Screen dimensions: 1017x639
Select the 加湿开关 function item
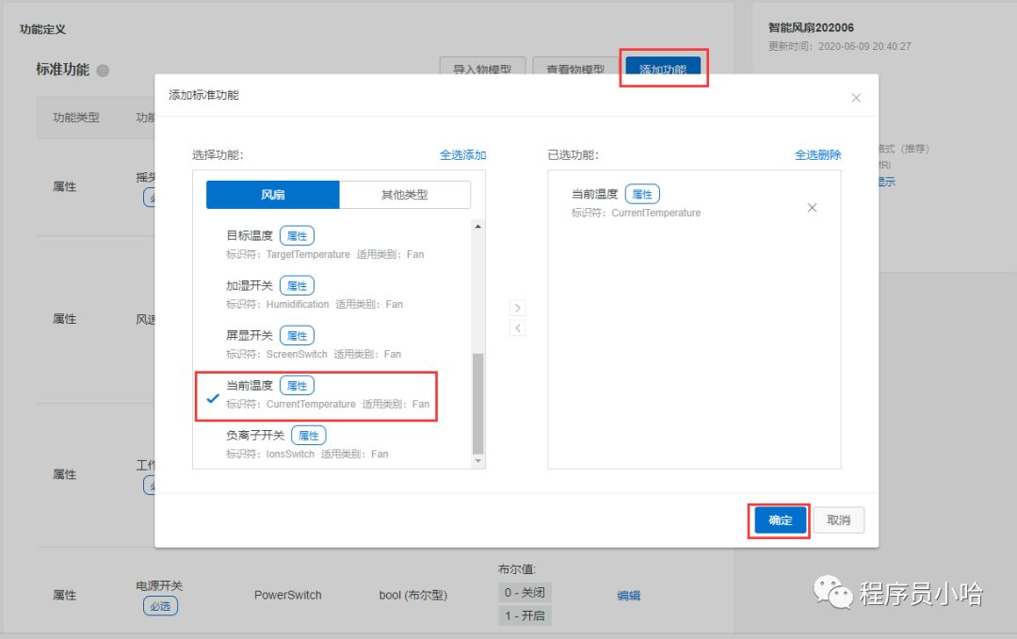coord(315,295)
